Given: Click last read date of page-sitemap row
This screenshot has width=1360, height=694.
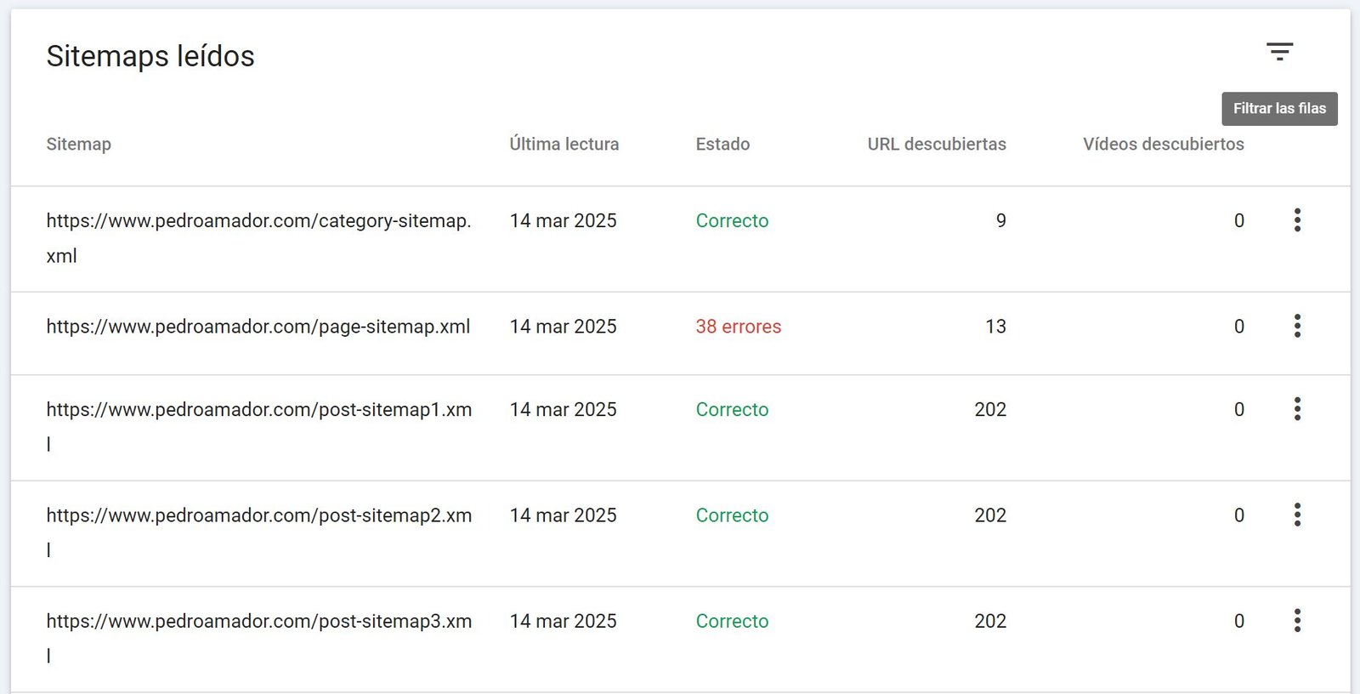Looking at the screenshot, I should [x=563, y=327].
